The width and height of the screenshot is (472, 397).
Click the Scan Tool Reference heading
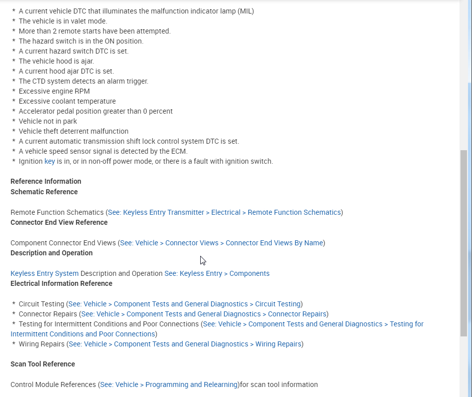[x=43, y=364]
